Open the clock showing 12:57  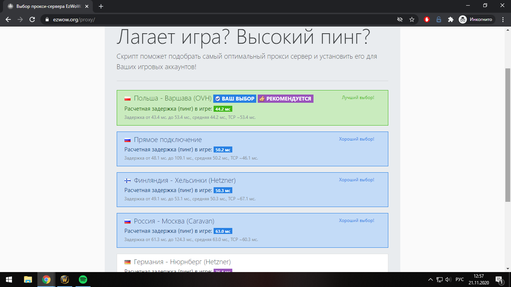click(x=479, y=280)
